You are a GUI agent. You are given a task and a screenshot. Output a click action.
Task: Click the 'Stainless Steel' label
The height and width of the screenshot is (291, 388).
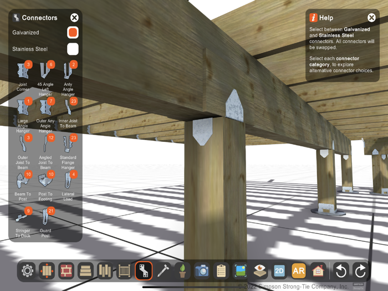coord(30,49)
